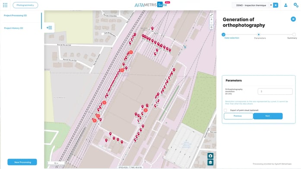Go to the Summary step
The height and width of the screenshot is (169, 301).
(294, 34)
